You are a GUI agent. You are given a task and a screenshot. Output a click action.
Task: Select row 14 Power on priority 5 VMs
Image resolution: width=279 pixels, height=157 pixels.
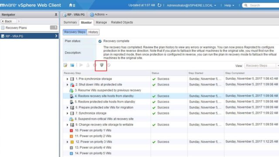click(x=171, y=153)
